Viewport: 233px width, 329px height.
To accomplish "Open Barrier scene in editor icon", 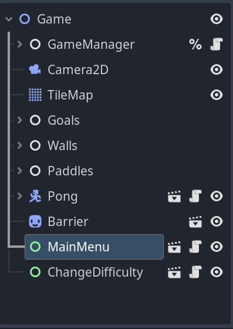I will pyautogui.click(x=195, y=222).
